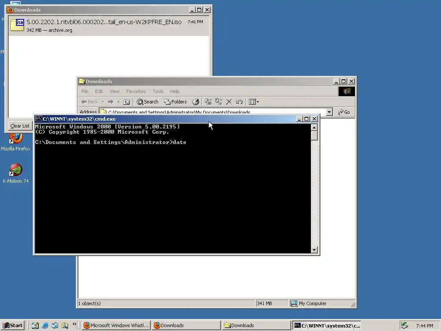Image resolution: width=441 pixels, height=331 pixels.
Task: Click the Move To icon in Explorer toolbar
Action: click(x=208, y=102)
